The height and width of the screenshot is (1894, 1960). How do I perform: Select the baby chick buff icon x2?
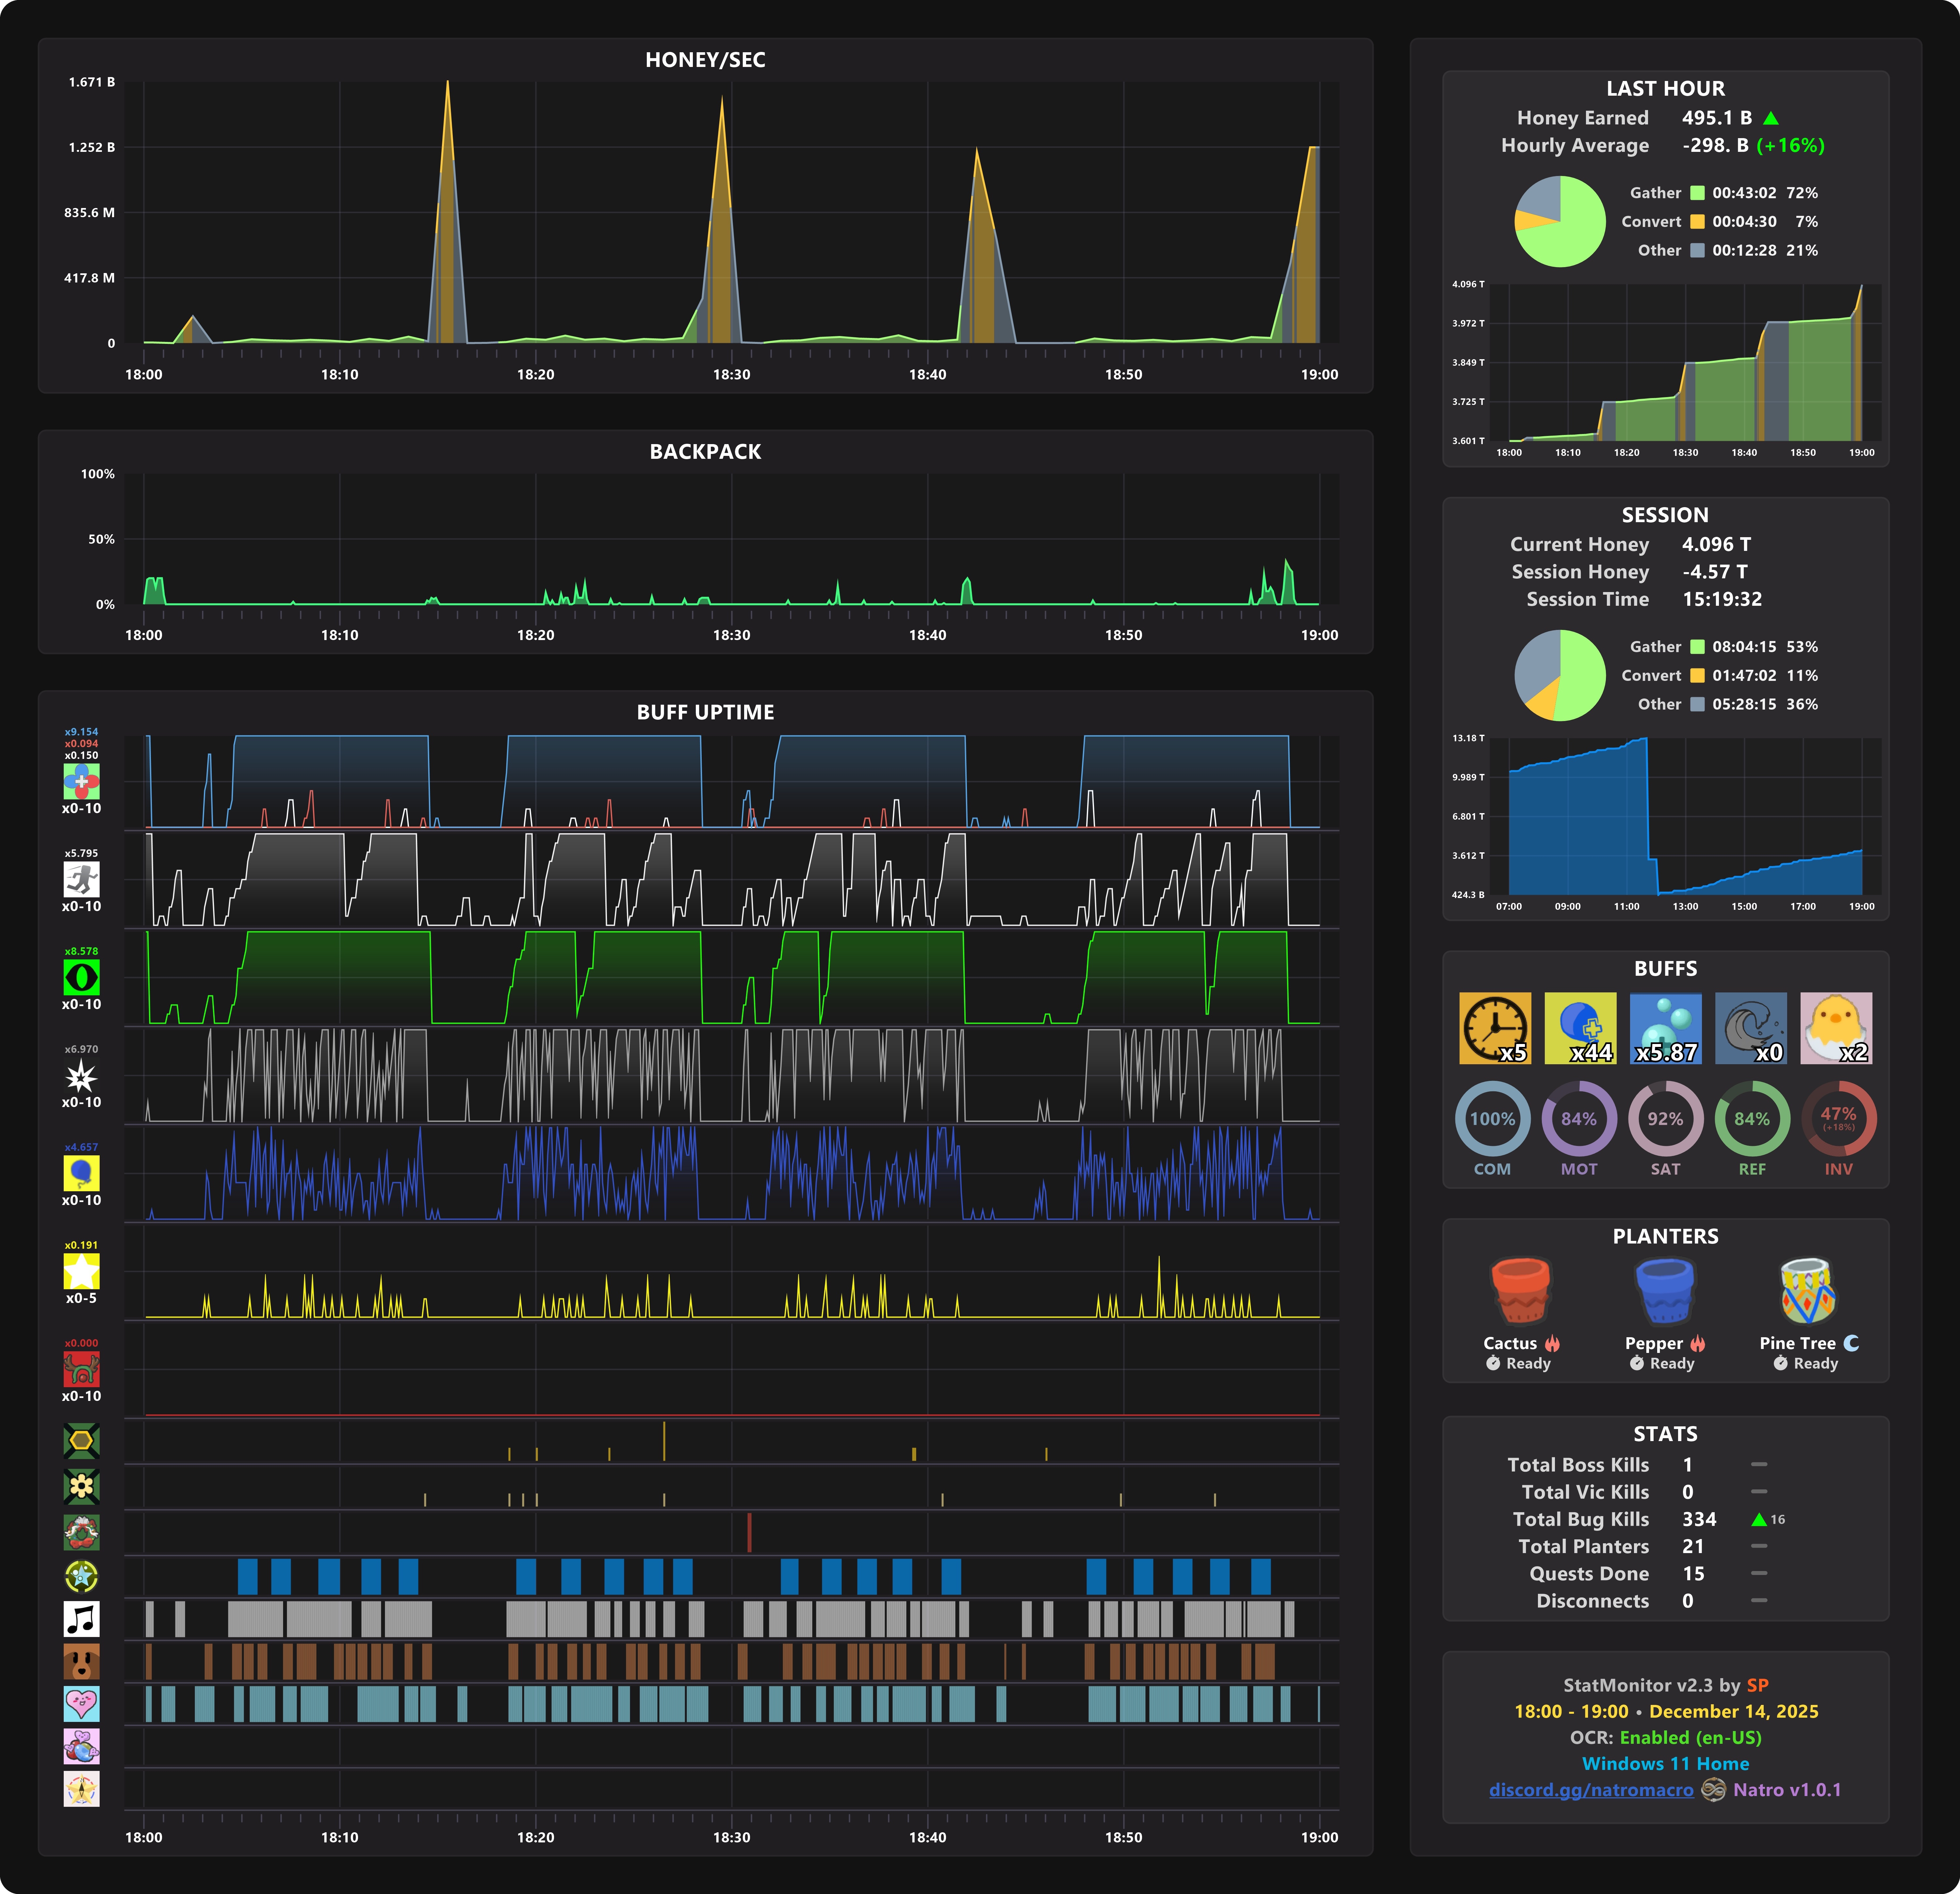tap(1836, 1027)
